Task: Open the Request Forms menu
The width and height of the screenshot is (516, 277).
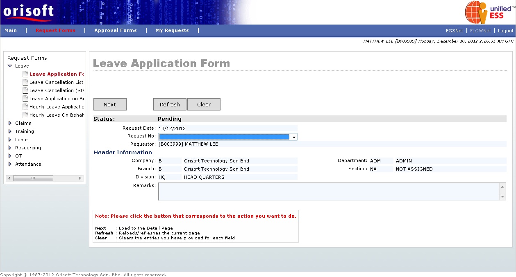Action: (55, 30)
